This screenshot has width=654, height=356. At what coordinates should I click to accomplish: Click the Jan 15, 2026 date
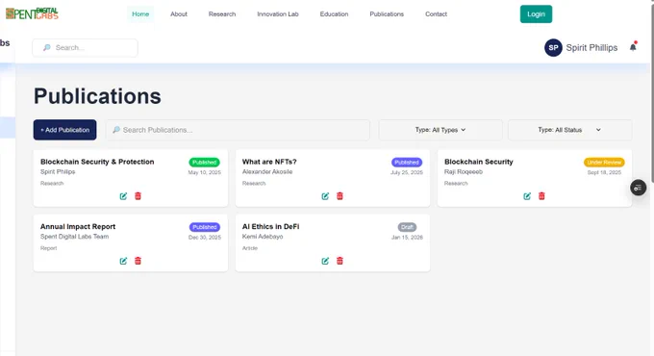[407, 238]
